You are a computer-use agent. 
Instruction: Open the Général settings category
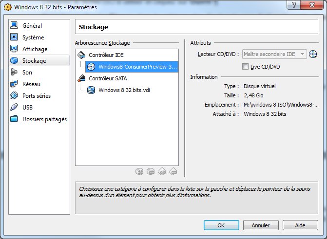tap(39, 26)
